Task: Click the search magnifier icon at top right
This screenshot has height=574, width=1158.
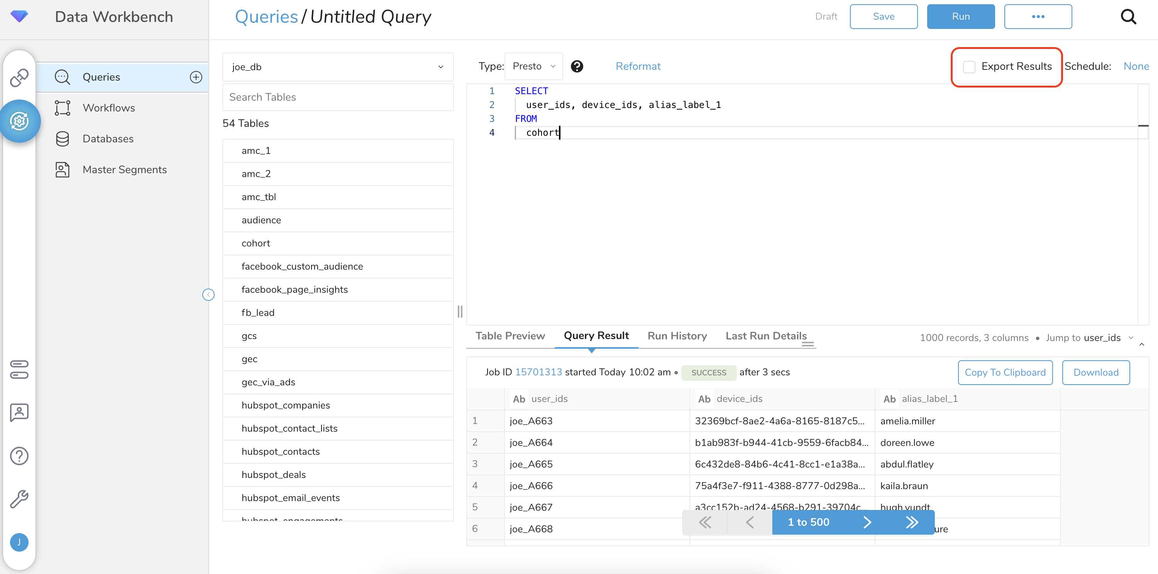Action: pos(1128,17)
